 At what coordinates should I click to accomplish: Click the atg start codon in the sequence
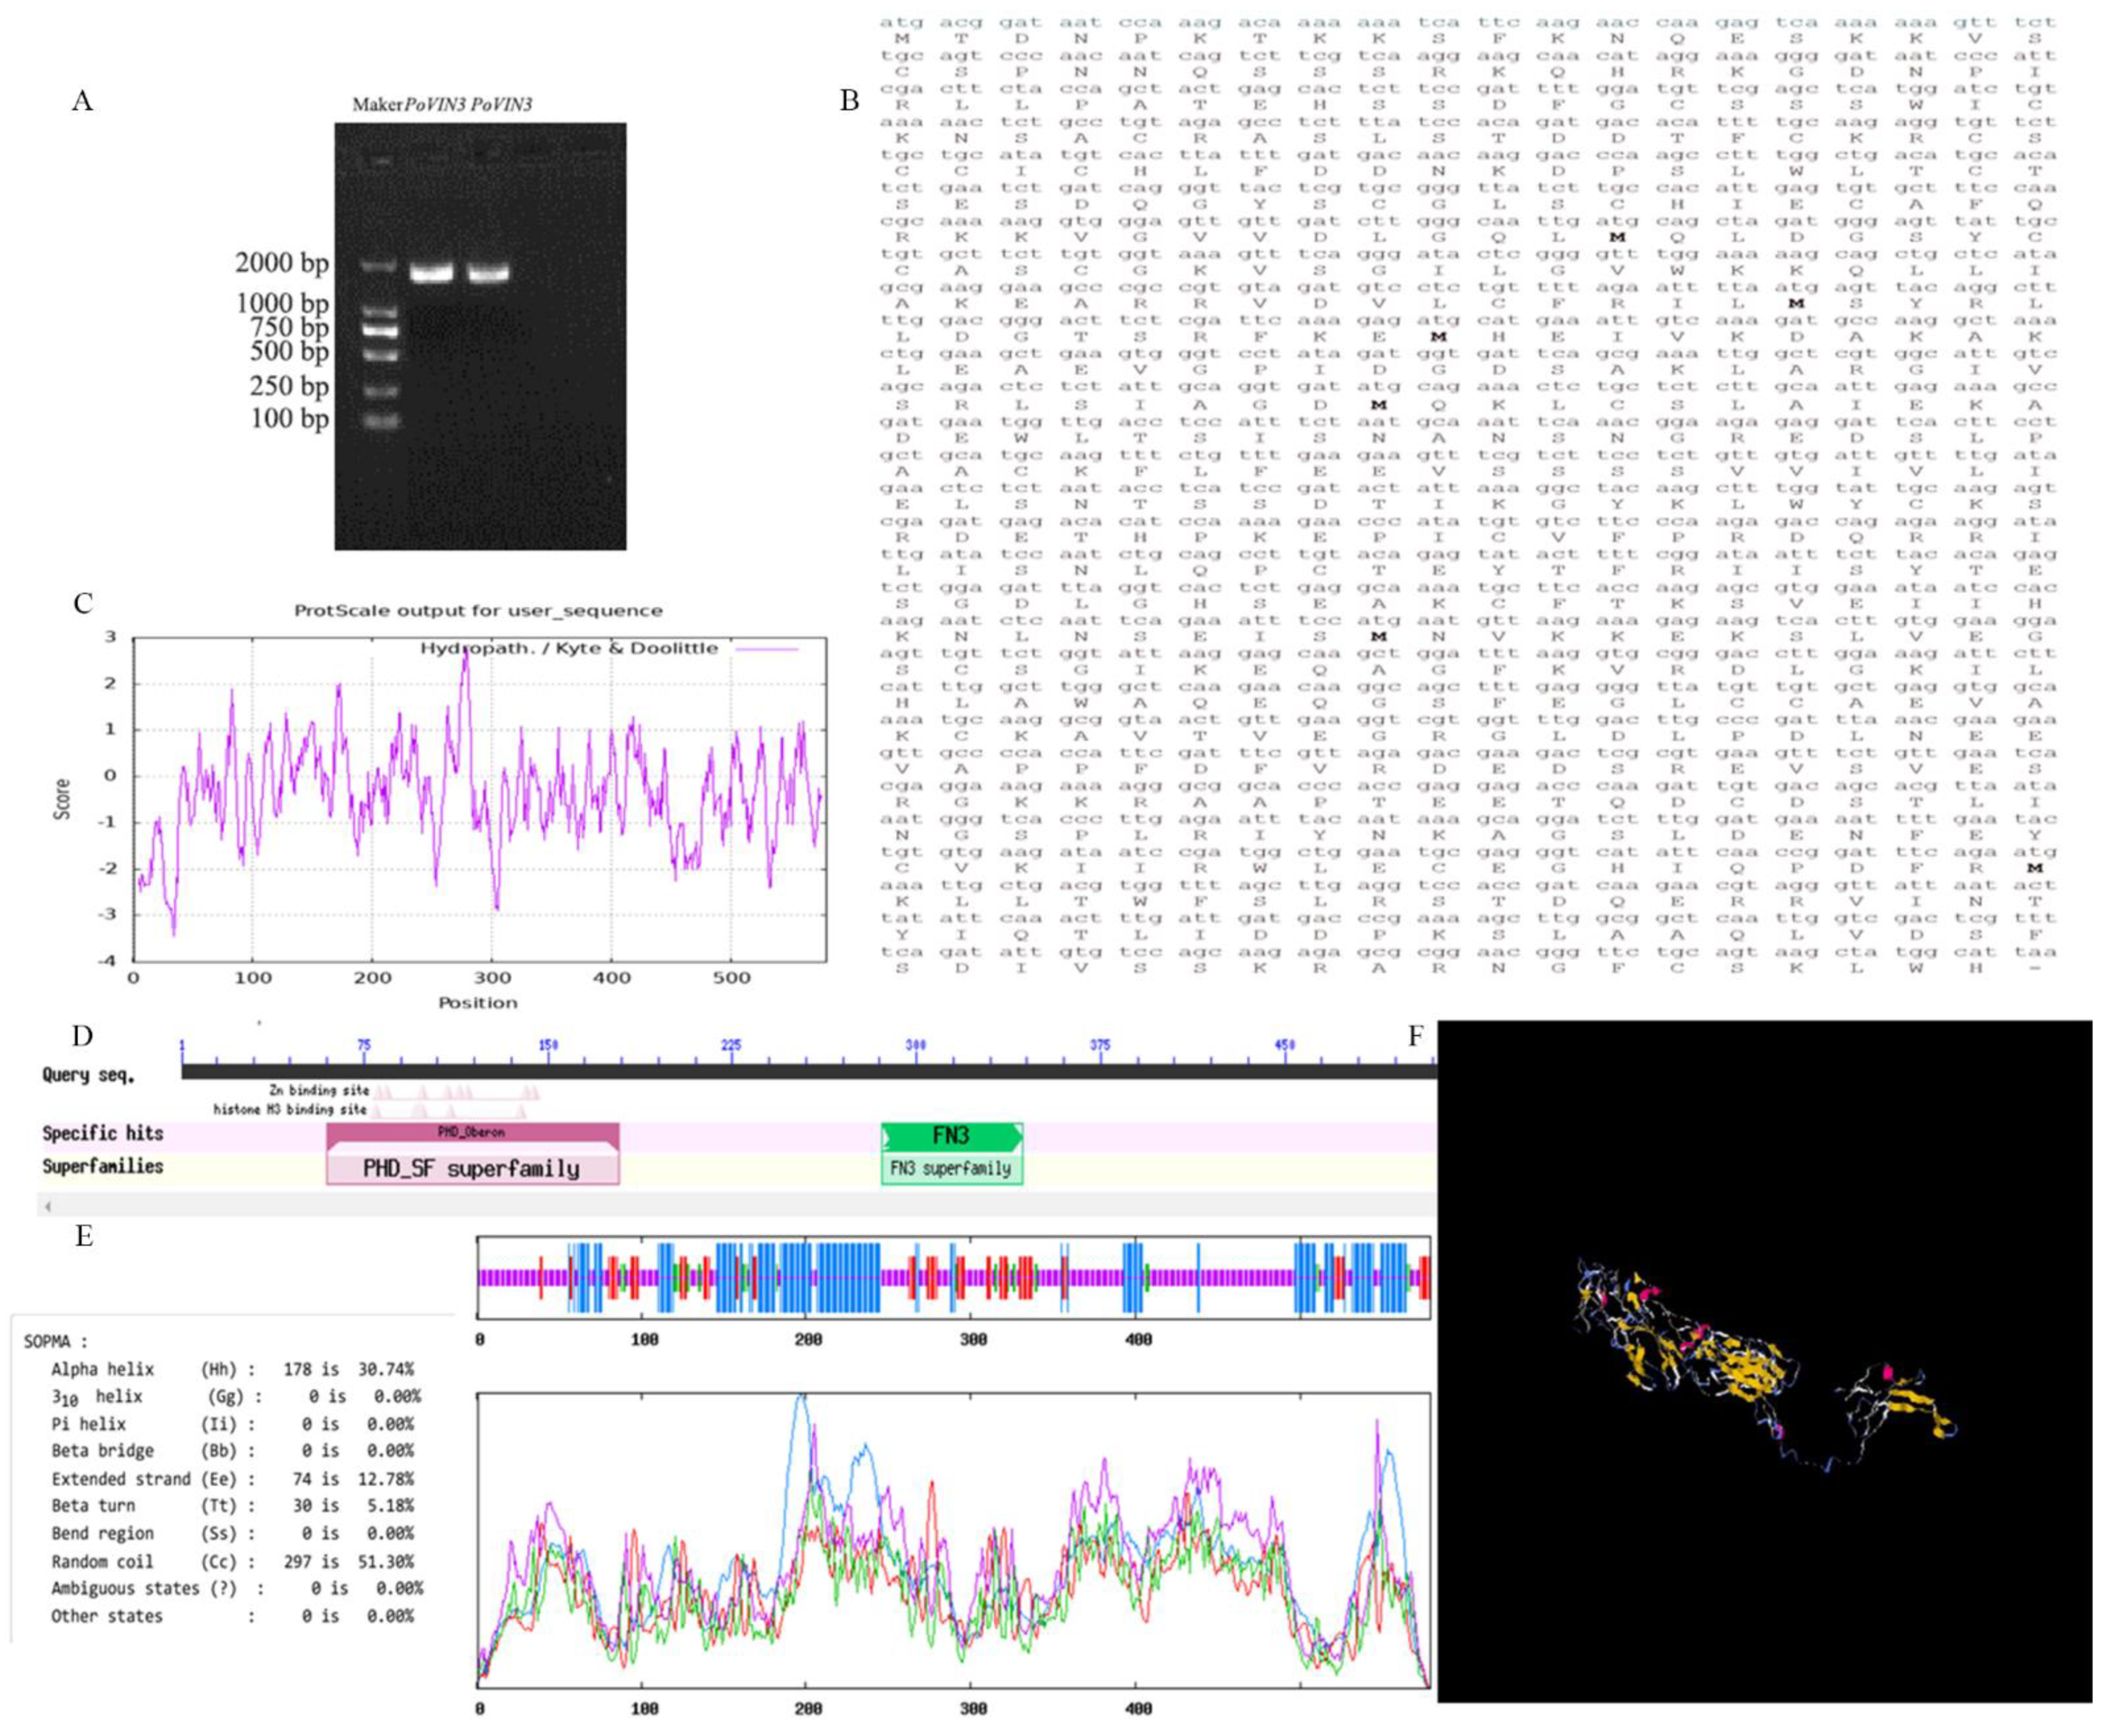click(x=900, y=22)
